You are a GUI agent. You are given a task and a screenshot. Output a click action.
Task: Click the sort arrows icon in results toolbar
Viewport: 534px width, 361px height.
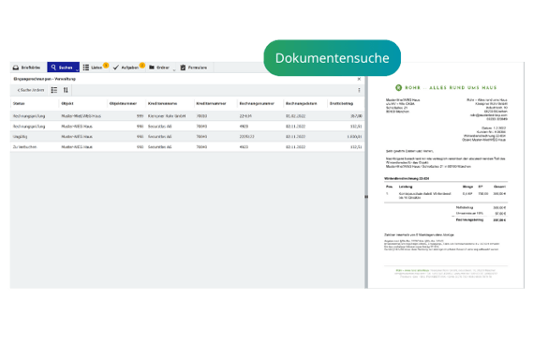click(66, 90)
